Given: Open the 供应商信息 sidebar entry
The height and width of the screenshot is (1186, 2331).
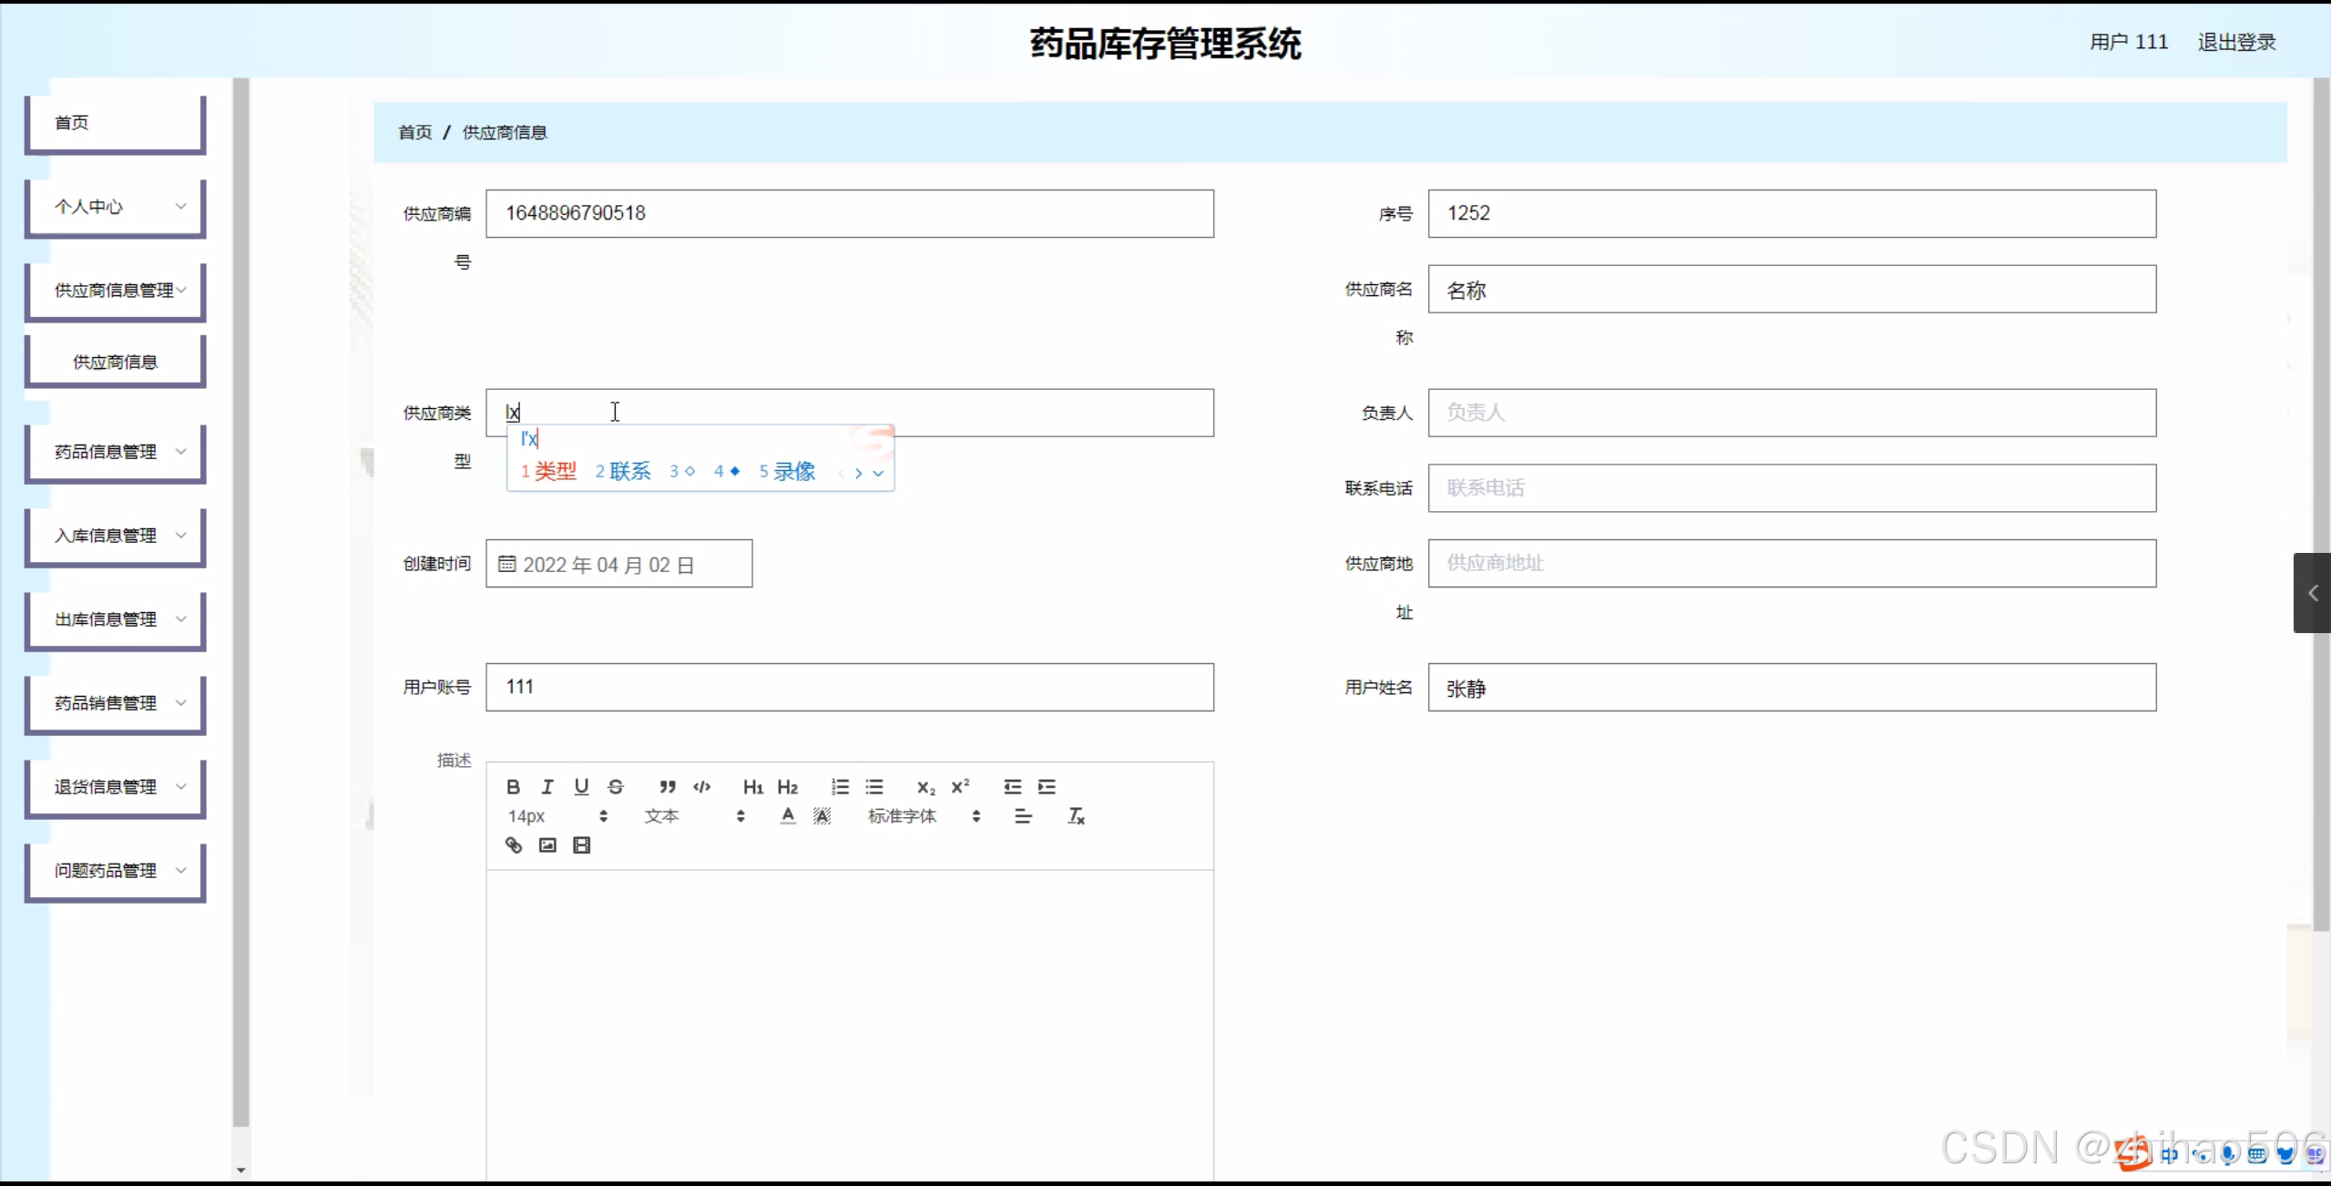Looking at the screenshot, I should click(115, 360).
